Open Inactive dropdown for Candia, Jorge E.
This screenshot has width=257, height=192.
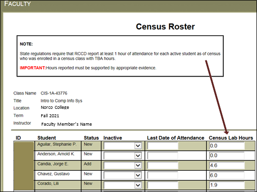[x=122, y=165]
